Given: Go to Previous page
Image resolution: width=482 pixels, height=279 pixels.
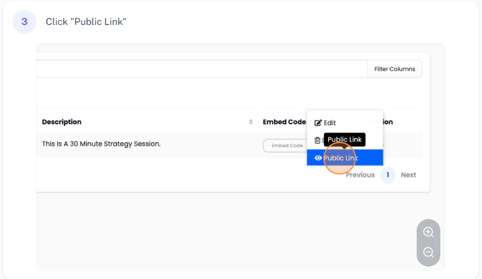Looking at the screenshot, I should pyautogui.click(x=360, y=175).
